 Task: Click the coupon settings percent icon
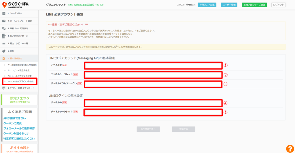pos(4,13)
